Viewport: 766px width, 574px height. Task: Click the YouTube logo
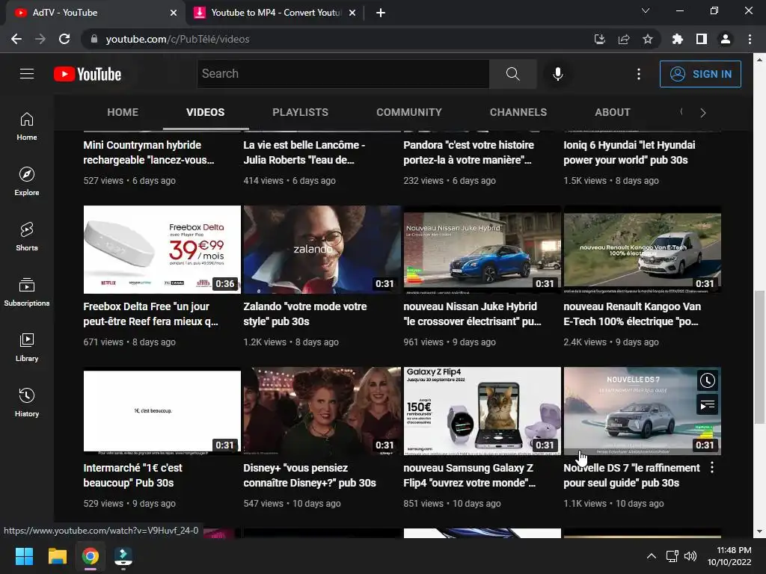click(88, 74)
